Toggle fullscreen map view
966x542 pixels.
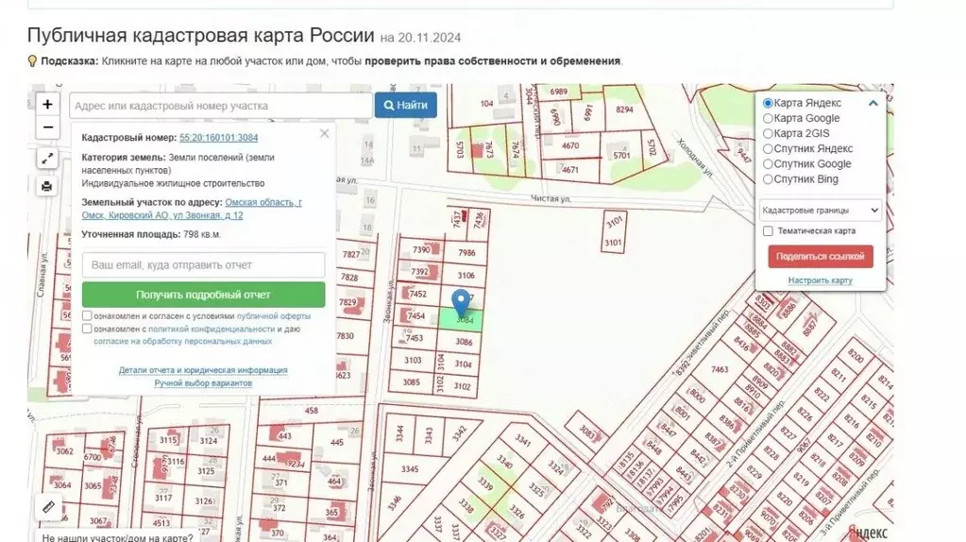tap(47, 159)
